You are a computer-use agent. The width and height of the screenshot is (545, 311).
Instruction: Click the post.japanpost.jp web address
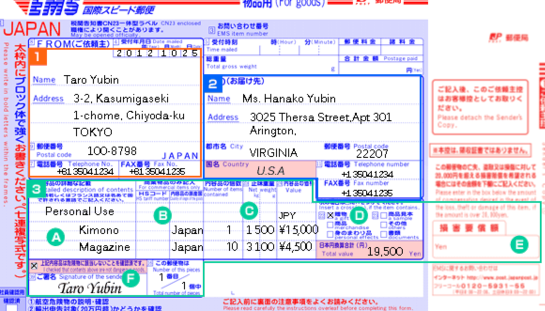(502, 278)
